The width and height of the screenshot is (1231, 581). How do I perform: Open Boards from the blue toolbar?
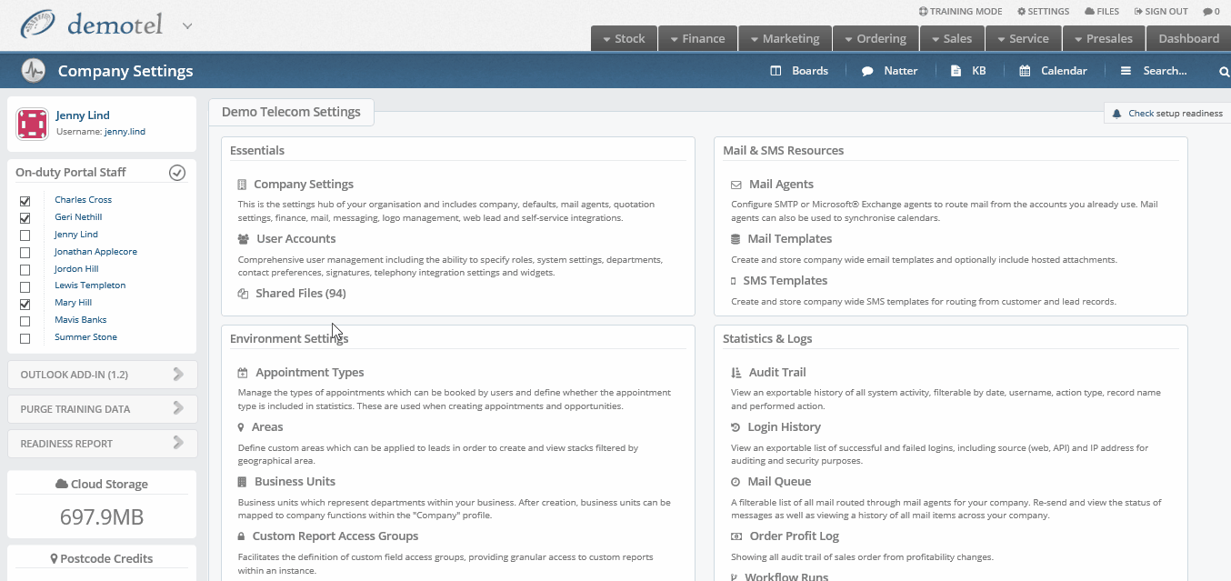click(x=799, y=71)
